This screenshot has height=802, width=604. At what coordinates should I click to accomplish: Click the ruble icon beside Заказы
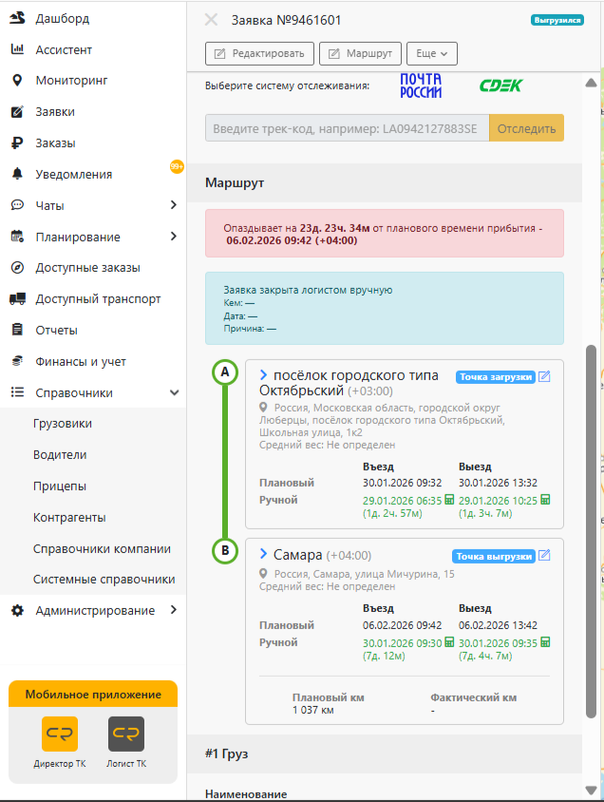tap(17, 143)
